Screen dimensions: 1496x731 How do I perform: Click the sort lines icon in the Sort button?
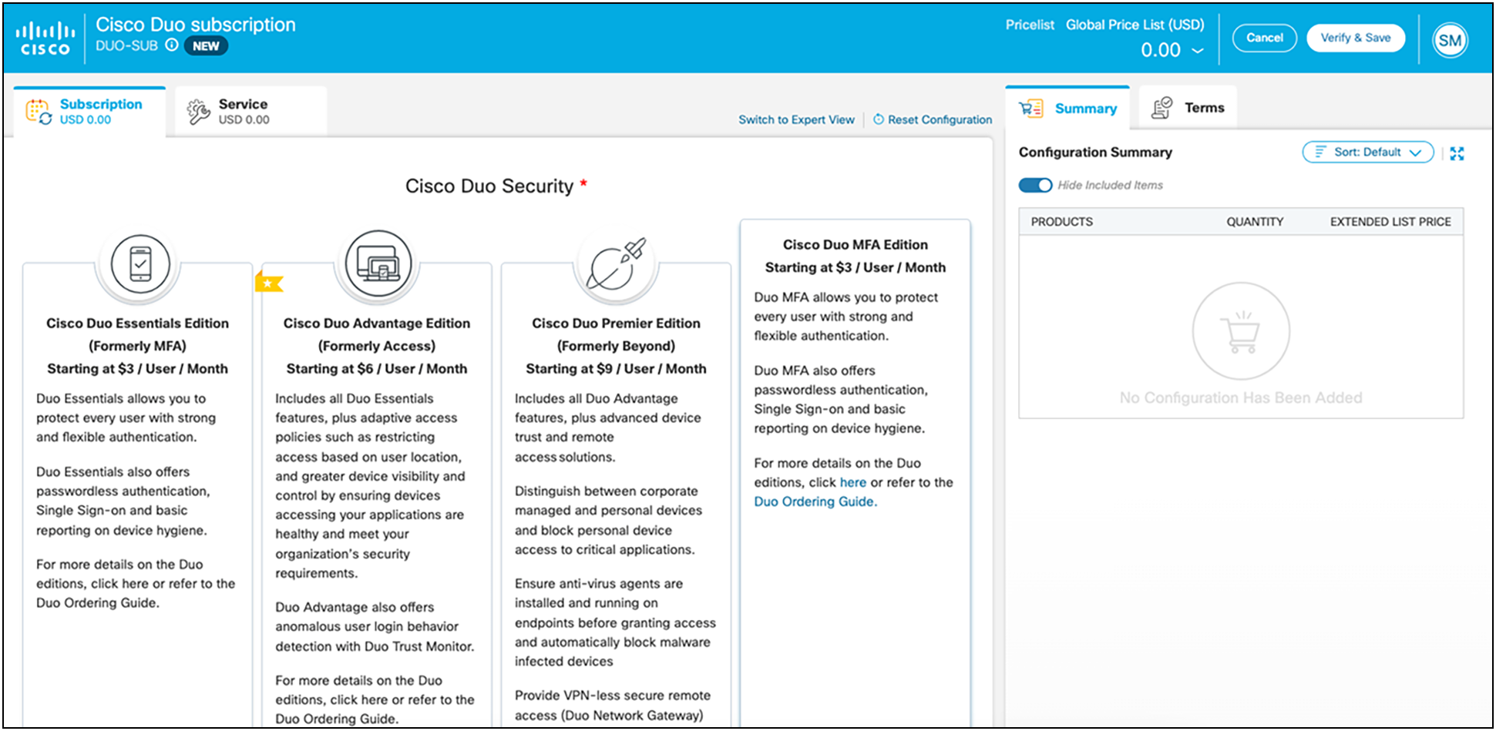pos(1320,152)
